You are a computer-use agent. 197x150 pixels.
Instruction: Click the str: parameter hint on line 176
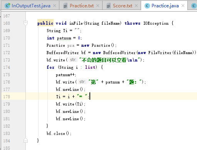tap(83, 82)
